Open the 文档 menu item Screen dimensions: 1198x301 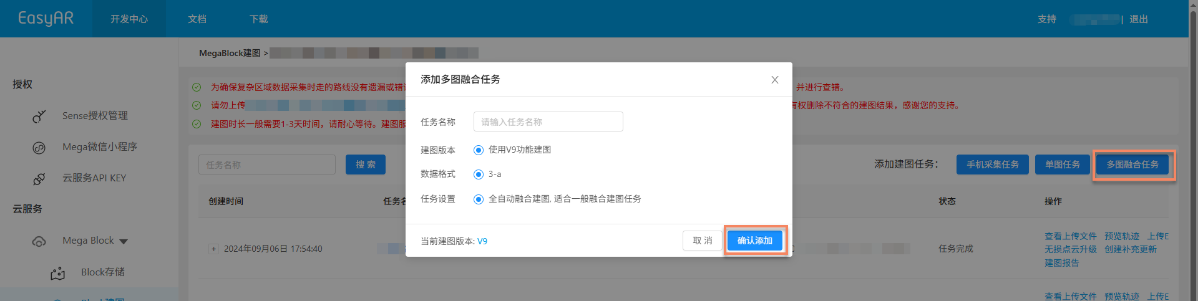coord(197,19)
